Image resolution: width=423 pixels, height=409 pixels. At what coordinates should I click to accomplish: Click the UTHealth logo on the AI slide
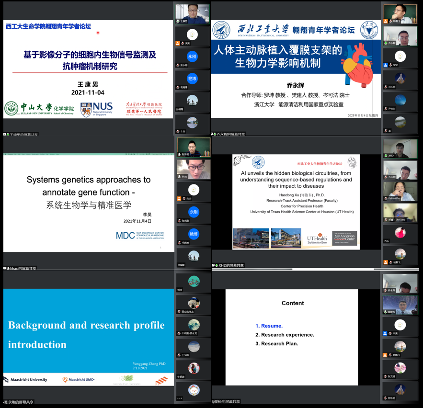[x=317, y=238]
